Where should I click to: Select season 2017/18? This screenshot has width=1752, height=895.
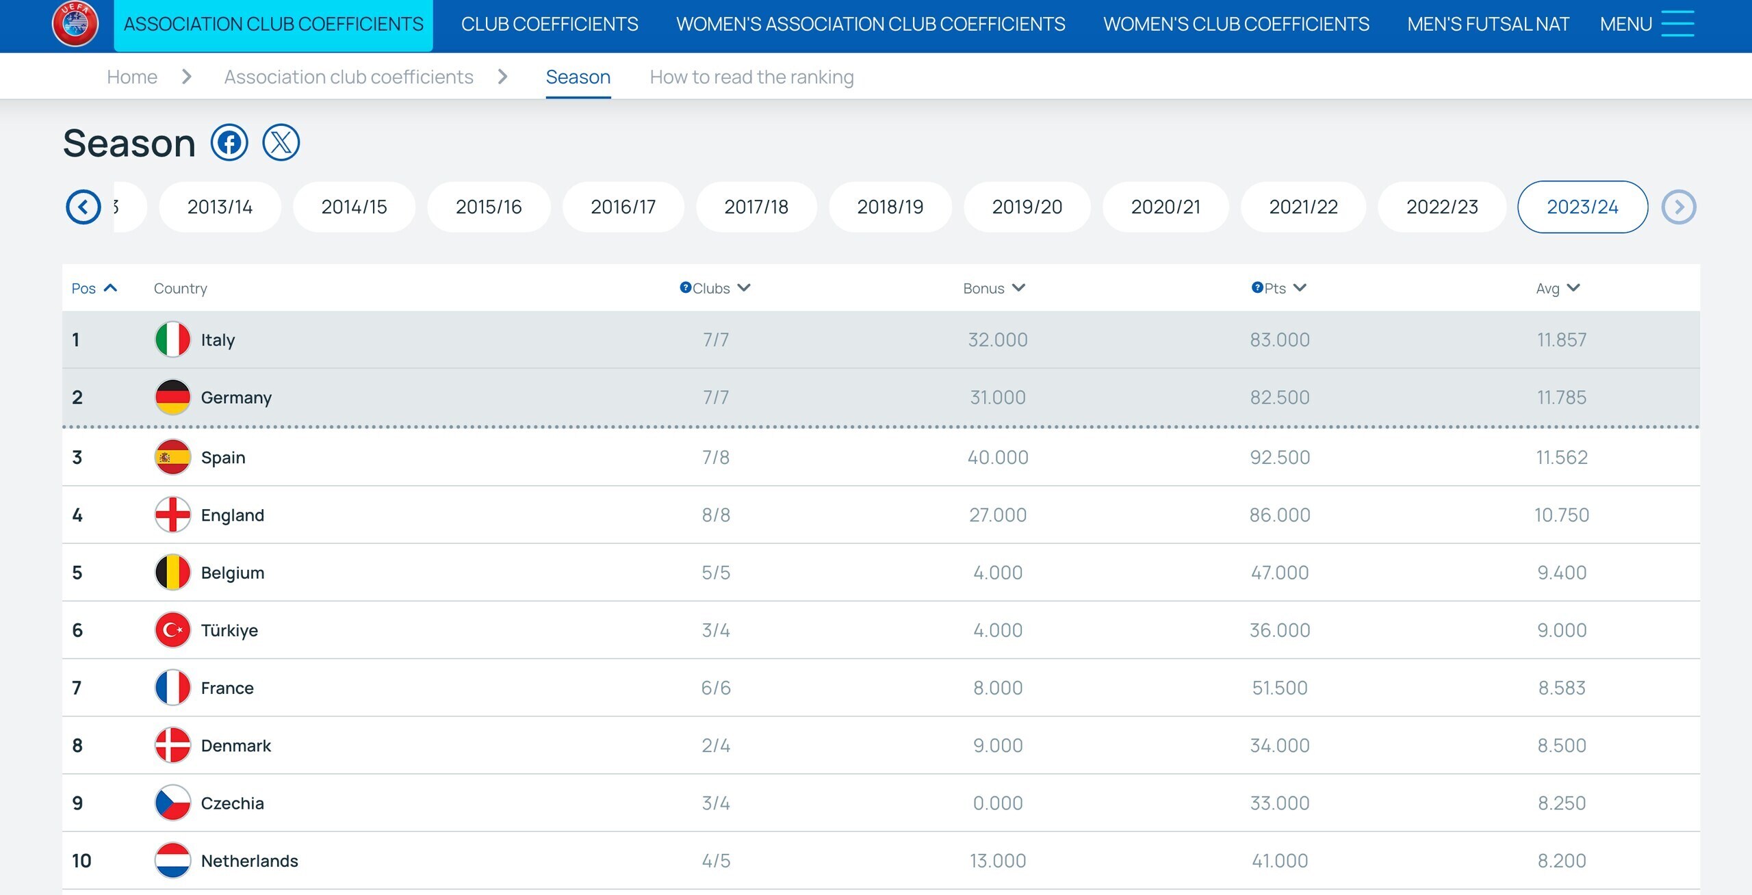756,207
